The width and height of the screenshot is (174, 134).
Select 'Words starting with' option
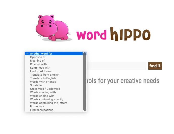(x=43, y=92)
